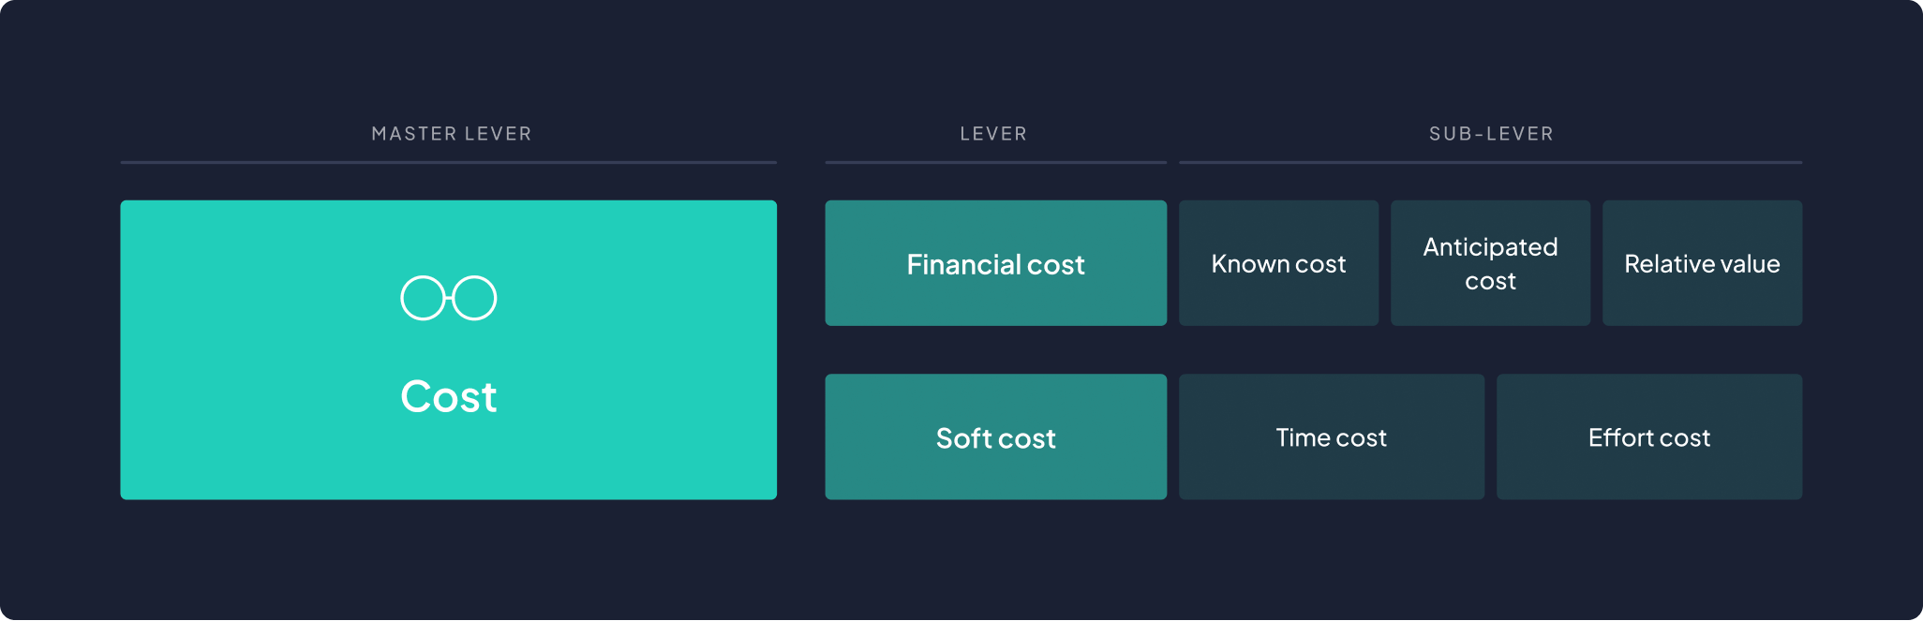Screen dimensions: 1923x621
Task: Click the white Cost label text
Action: [449, 396]
